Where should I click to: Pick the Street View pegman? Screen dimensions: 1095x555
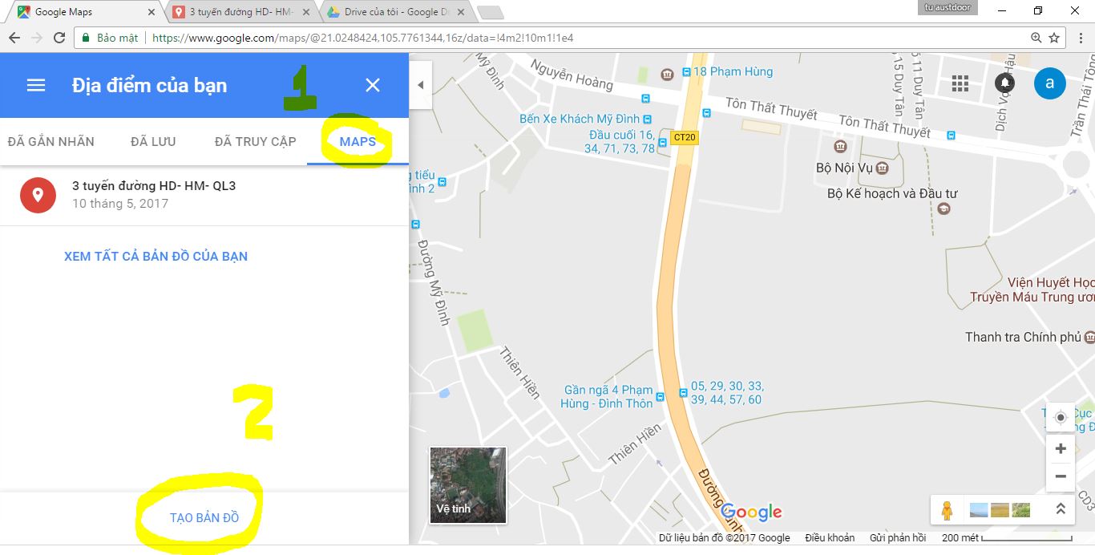coord(948,510)
